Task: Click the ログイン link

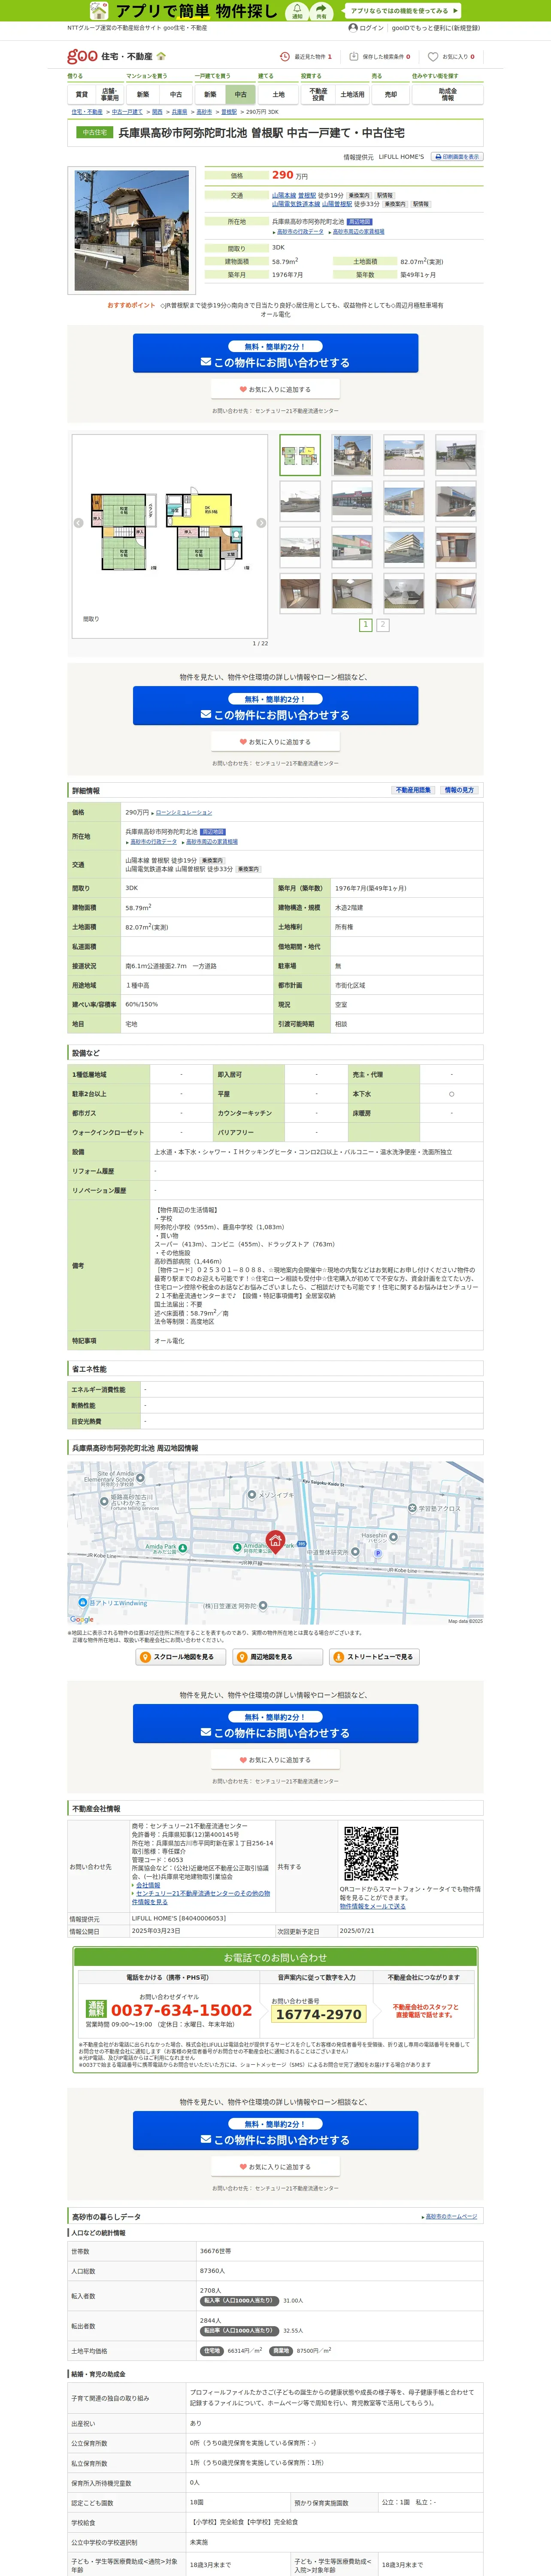Action: 366,28
